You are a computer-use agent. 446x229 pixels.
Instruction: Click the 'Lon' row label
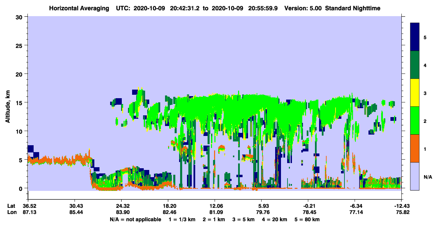(x=12, y=212)
